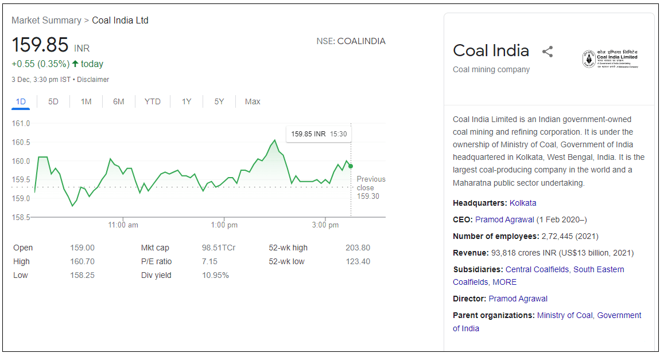Click the 161.0 y-axis label

[21, 124]
